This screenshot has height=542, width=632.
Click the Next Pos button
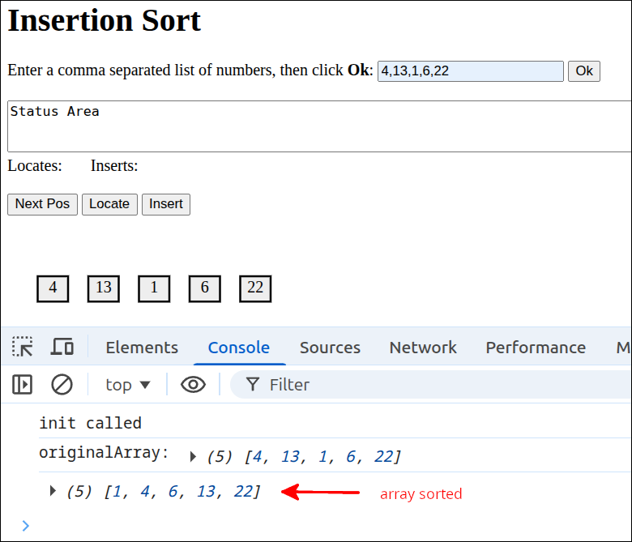[x=42, y=204]
